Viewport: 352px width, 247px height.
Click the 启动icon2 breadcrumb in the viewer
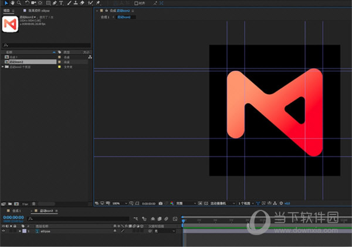pyautogui.click(x=124, y=17)
